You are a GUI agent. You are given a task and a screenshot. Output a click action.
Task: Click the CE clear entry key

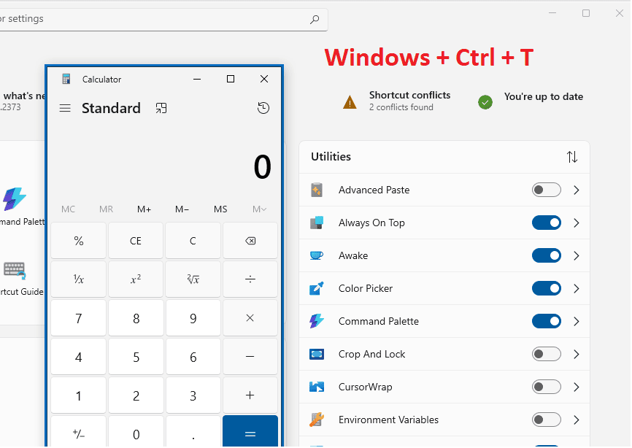click(136, 241)
